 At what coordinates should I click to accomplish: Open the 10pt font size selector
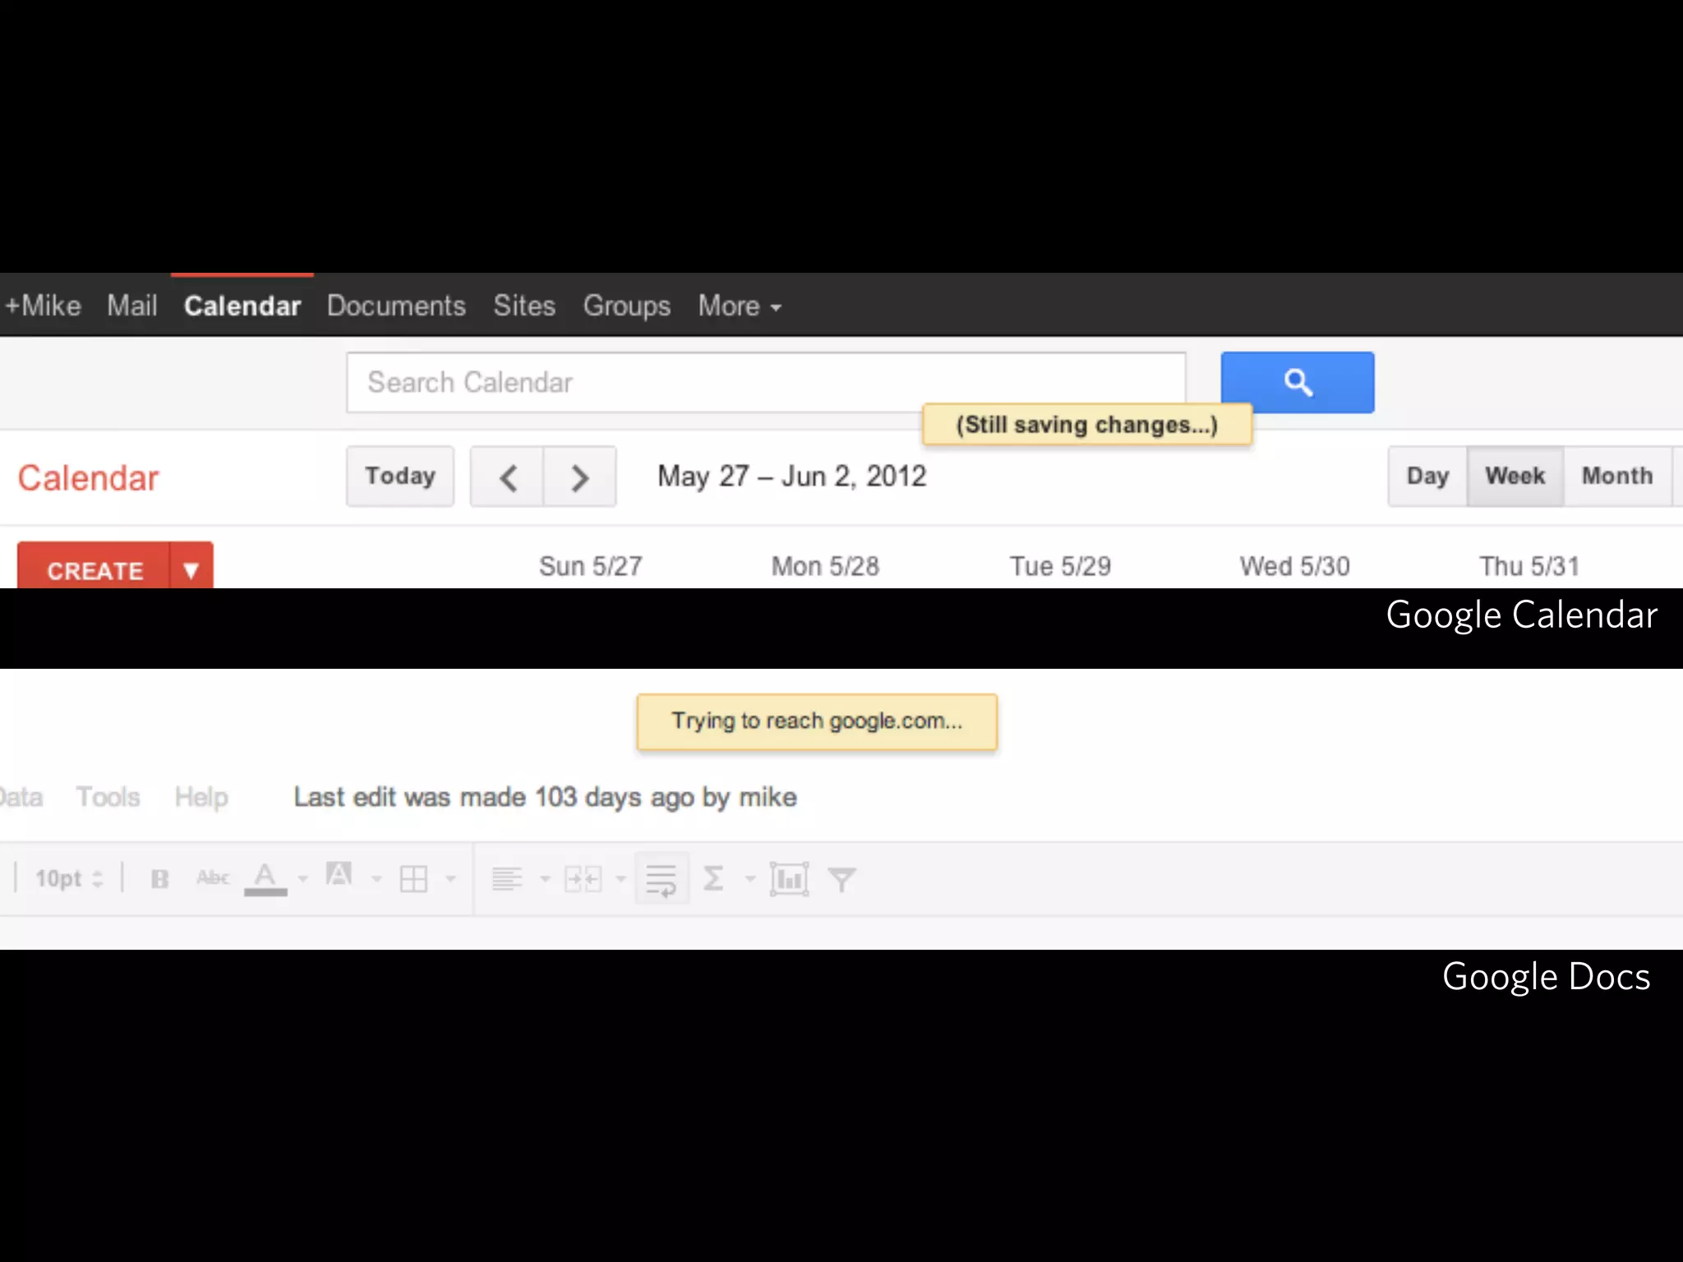click(x=69, y=878)
